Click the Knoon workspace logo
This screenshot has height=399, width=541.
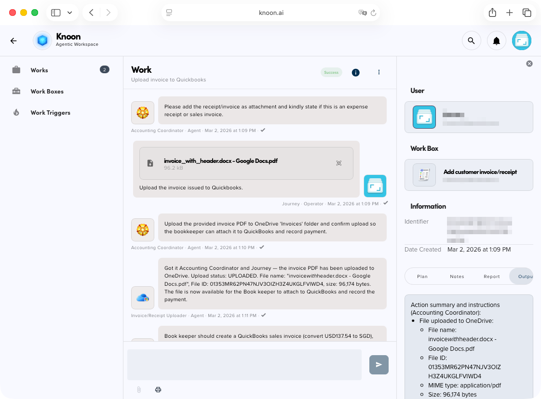[42, 40]
